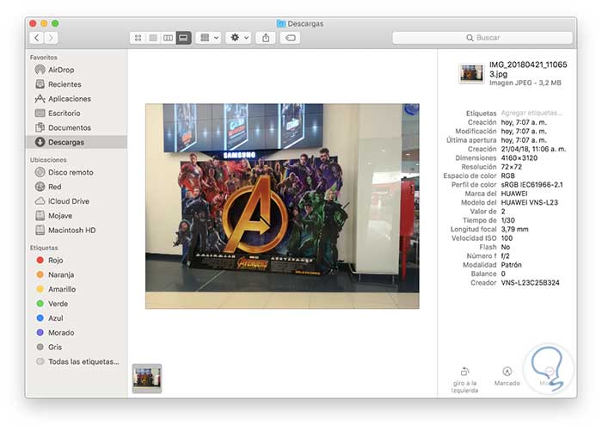Click Agregar etiquetas field

(531, 113)
